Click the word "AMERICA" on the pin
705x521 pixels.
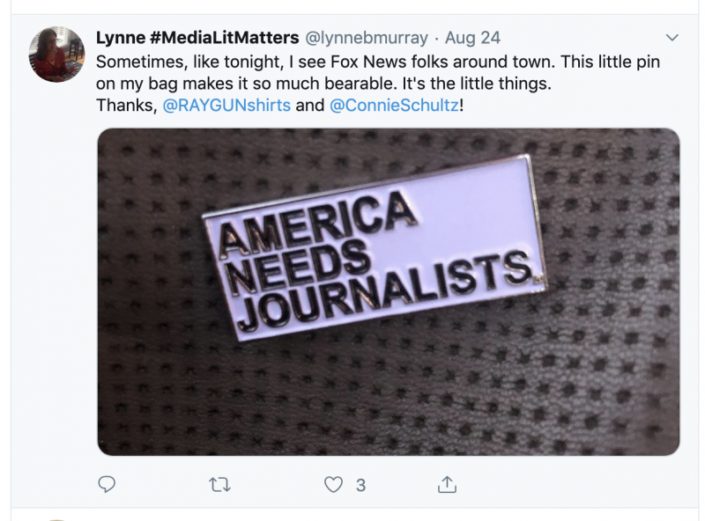point(317,219)
